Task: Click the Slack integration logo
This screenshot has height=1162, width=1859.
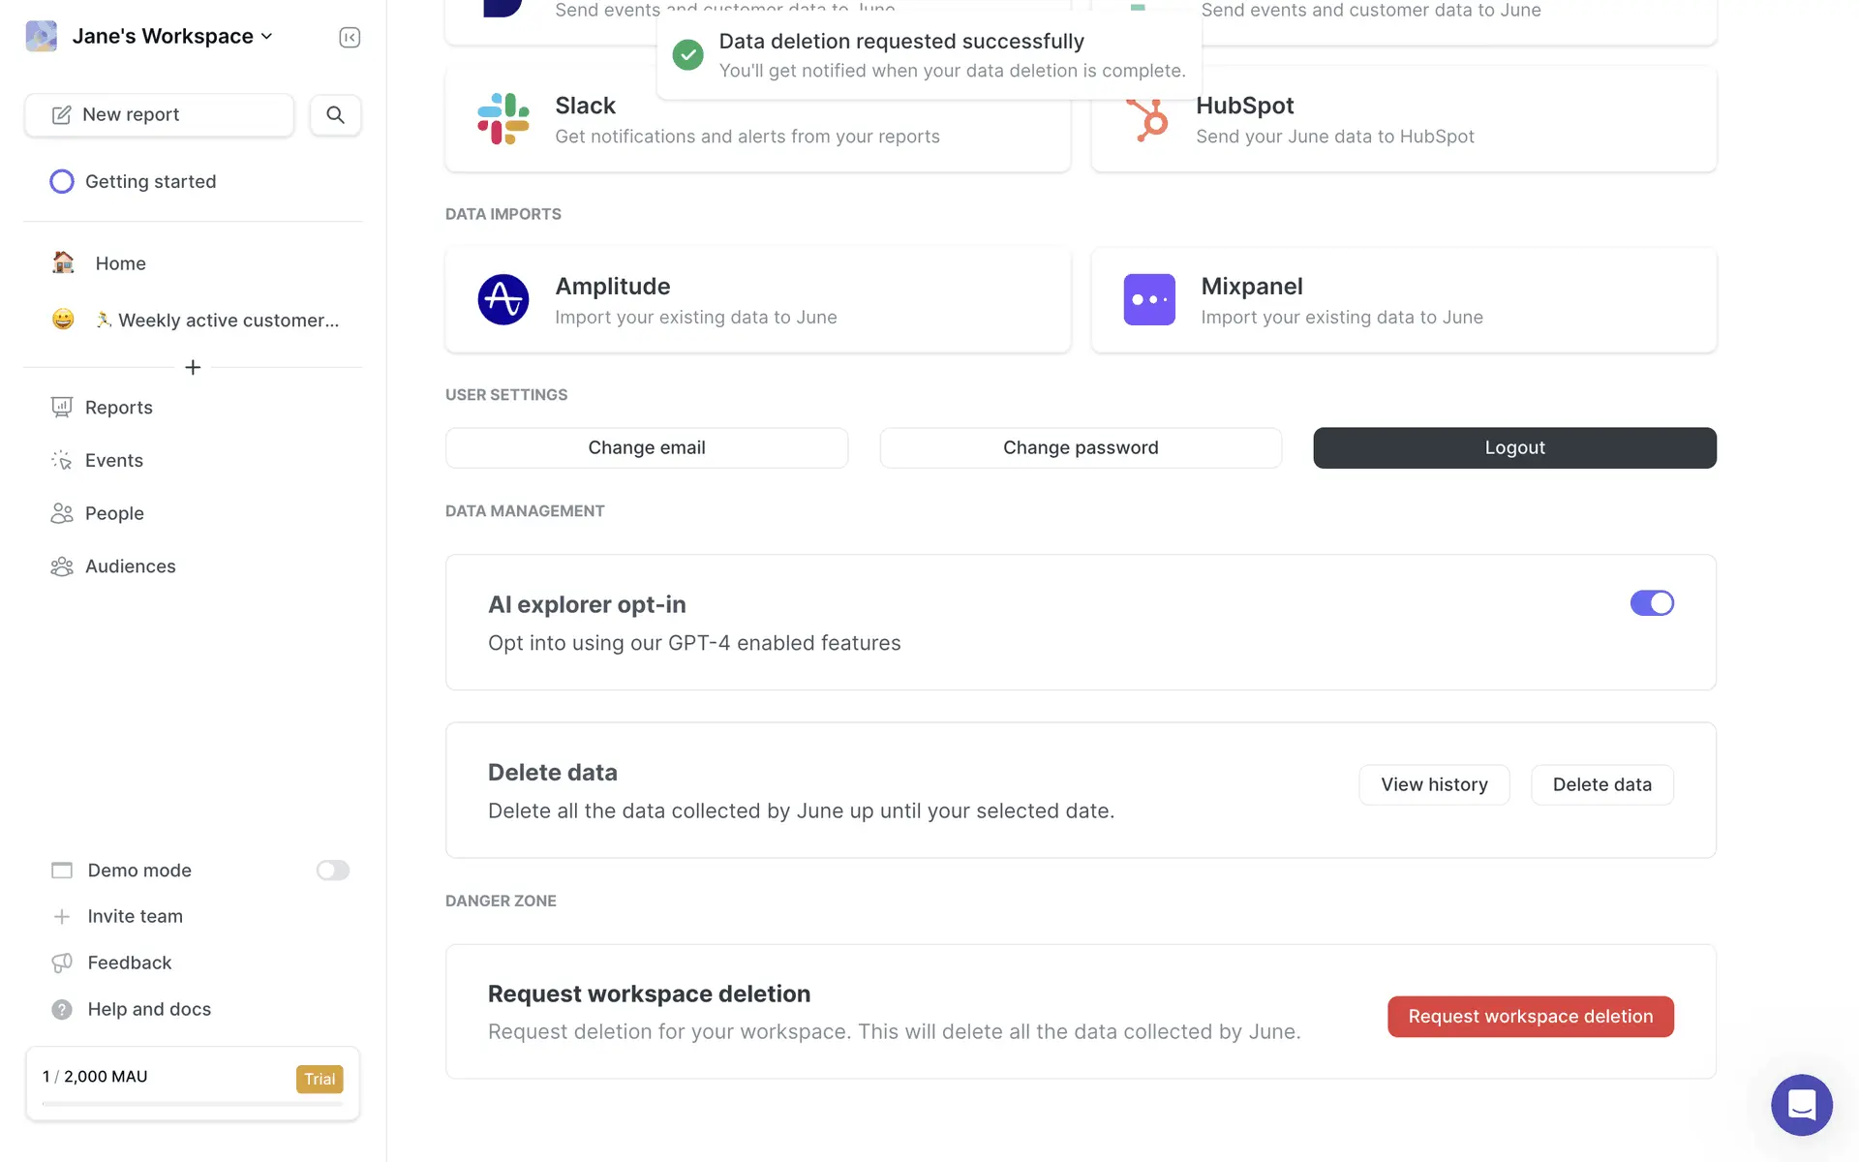Action: click(503, 119)
